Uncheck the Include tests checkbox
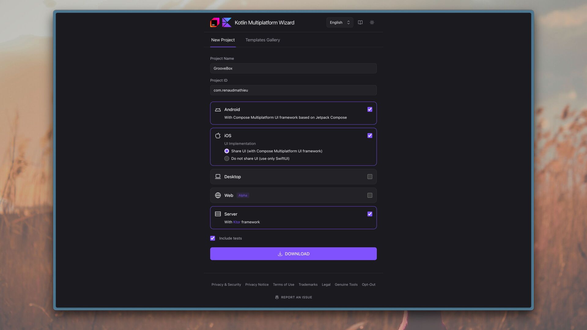This screenshot has width=587, height=330. [x=212, y=238]
